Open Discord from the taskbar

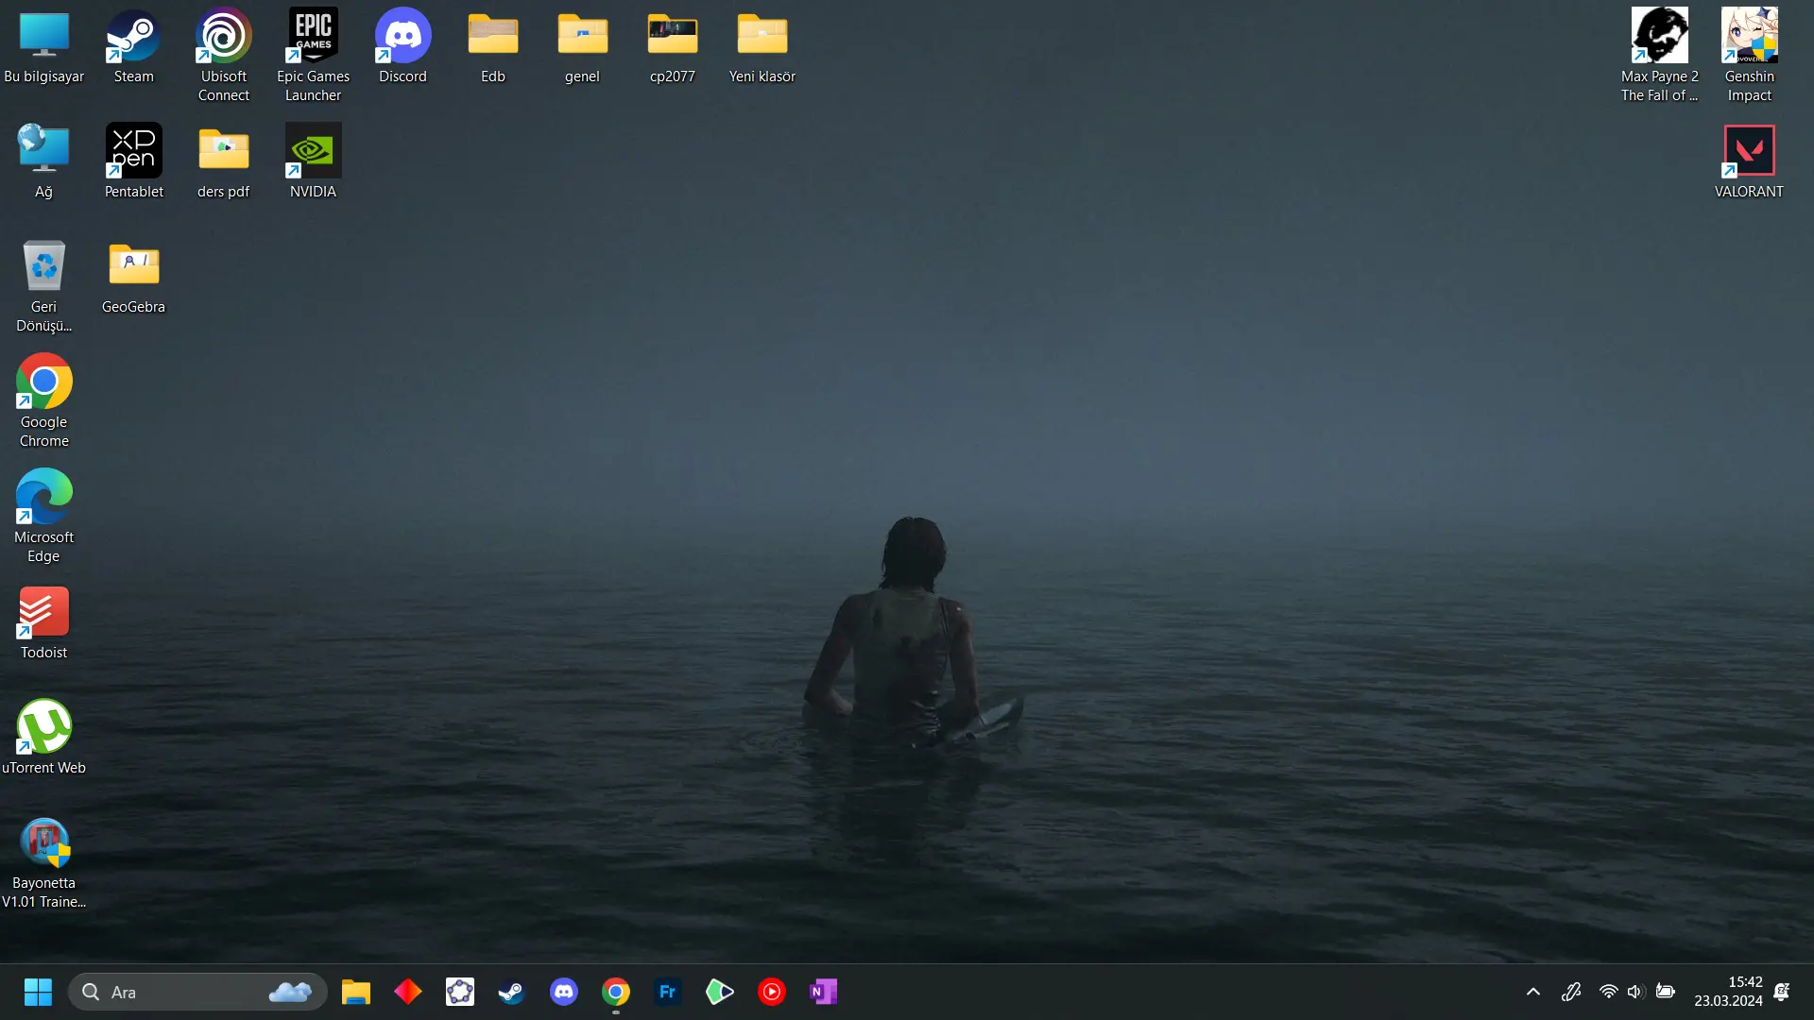point(564,992)
